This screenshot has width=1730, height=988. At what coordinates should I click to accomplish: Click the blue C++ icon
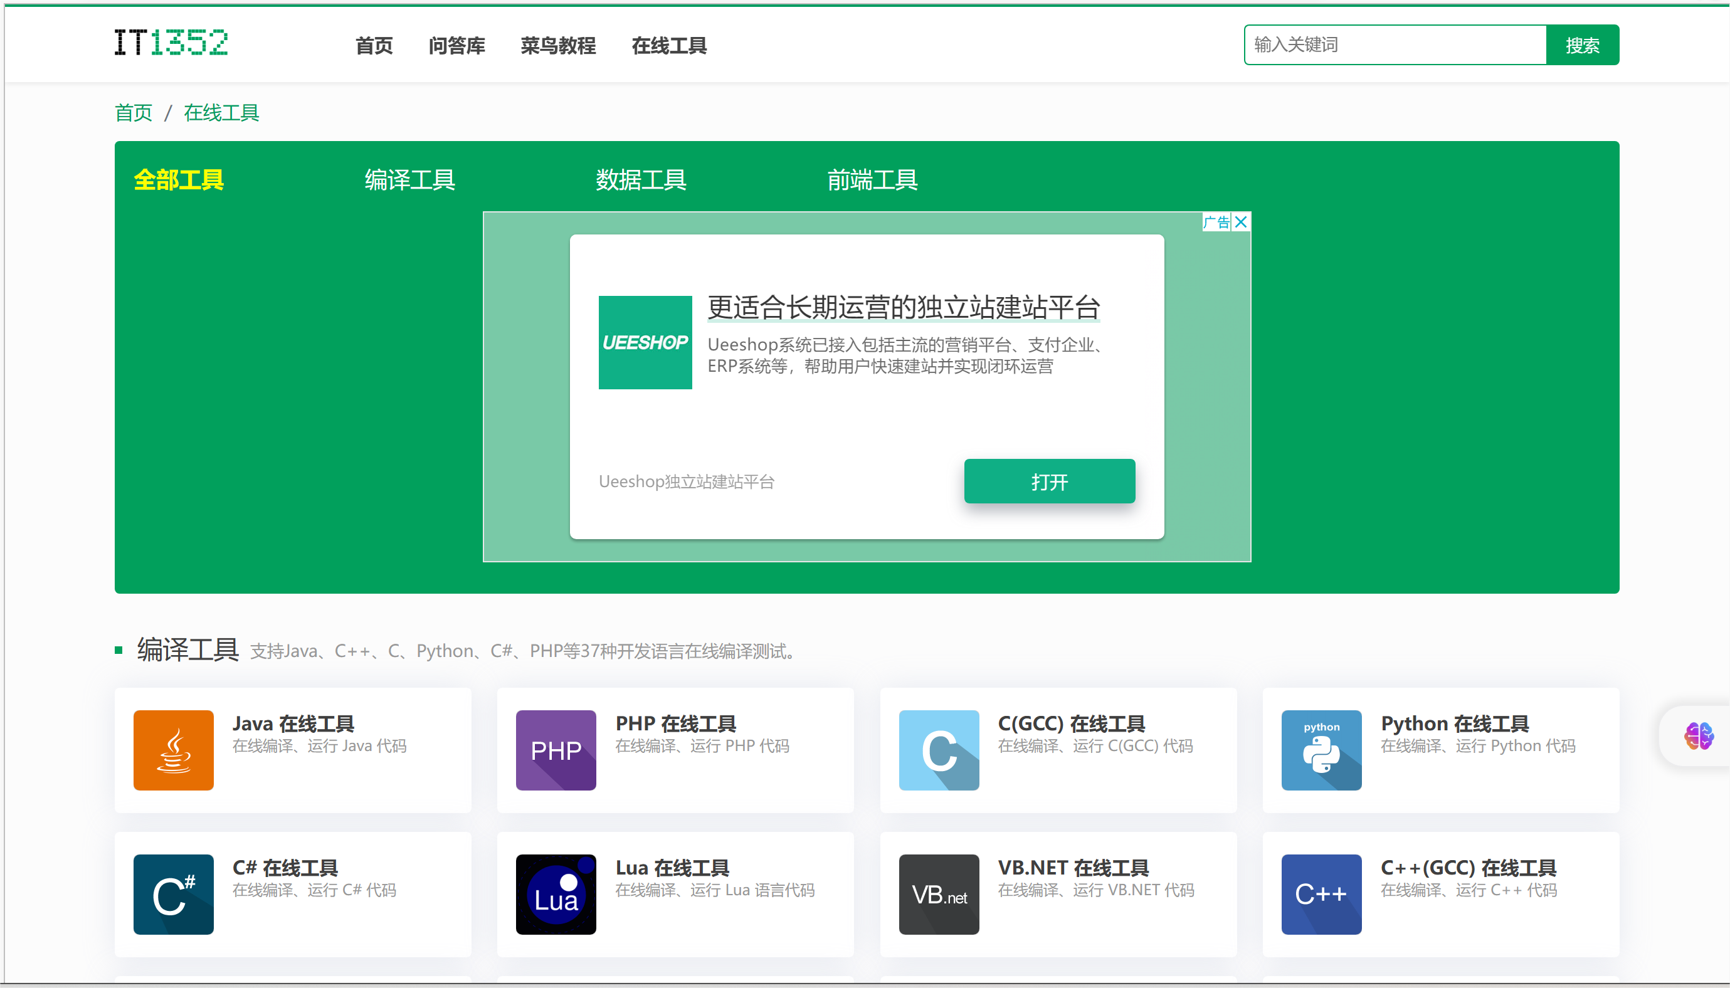[1321, 894]
